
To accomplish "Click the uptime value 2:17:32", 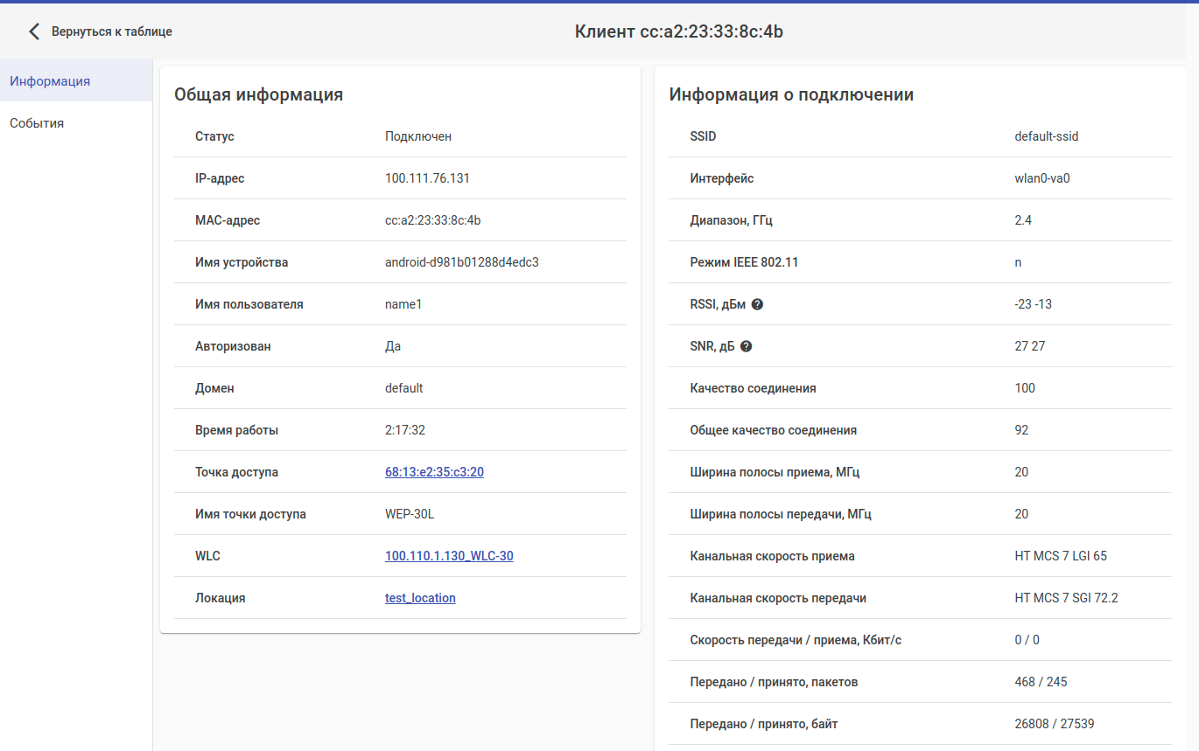I will (x=405, y=430).
